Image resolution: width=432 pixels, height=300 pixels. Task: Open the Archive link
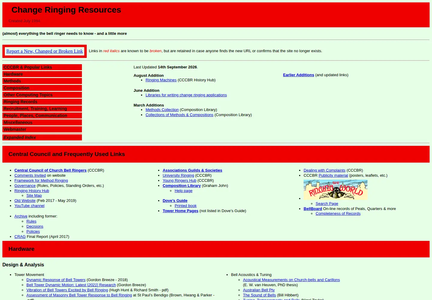[x=21, y=216]
